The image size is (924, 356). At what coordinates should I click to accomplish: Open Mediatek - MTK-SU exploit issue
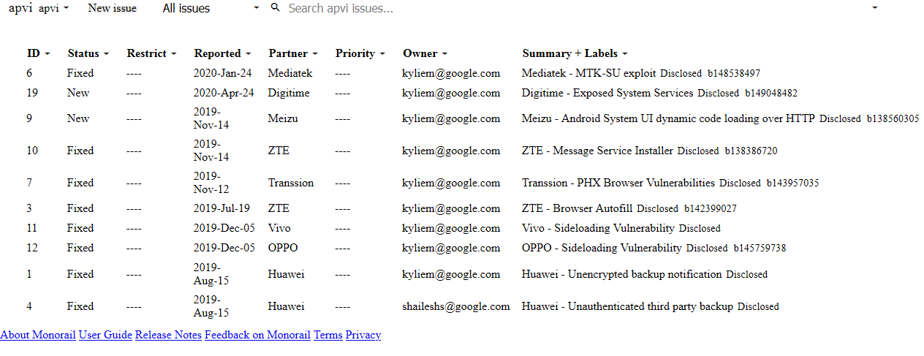pyautogui.click(x=588, y=73)
